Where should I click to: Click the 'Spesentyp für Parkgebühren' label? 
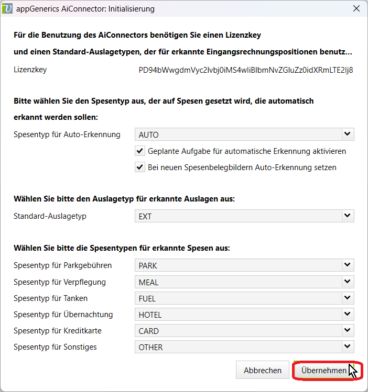tap(62, 265)
